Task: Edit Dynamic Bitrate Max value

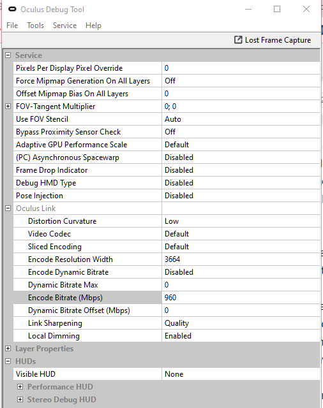Action: click(x=241, y=285)
